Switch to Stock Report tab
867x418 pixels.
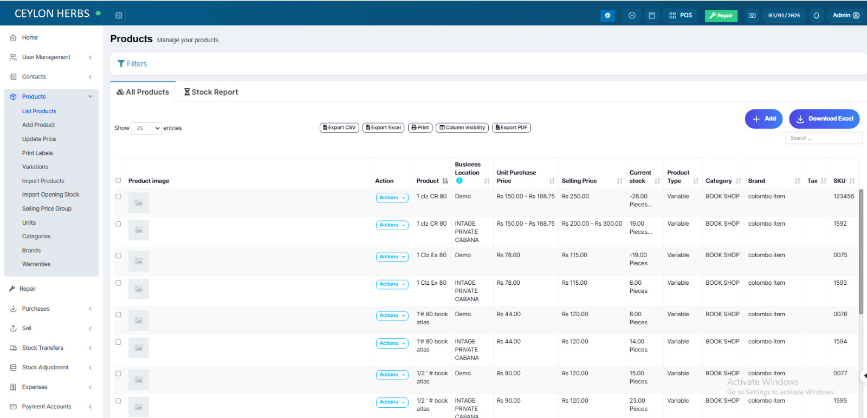pyautogui.click(x=211, y=92)
